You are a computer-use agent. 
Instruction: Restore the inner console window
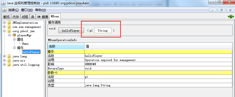[x=222, y=10]
